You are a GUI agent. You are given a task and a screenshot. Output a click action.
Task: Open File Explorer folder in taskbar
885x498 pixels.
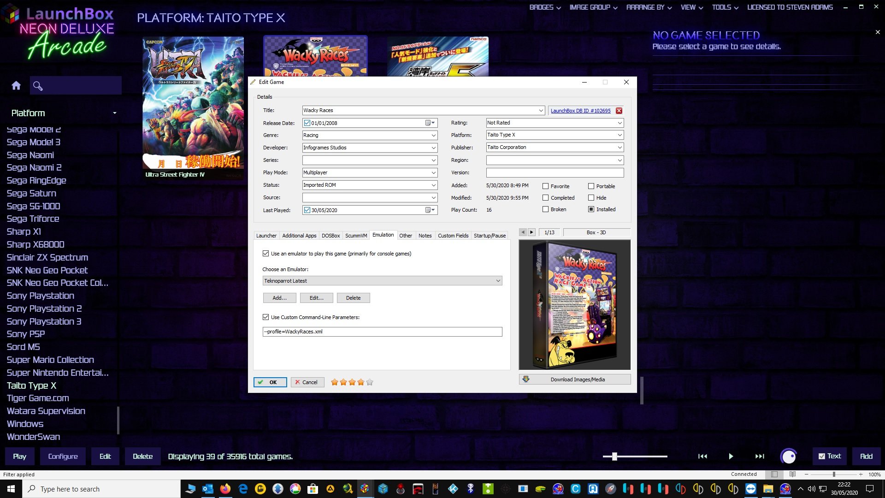(x=768, y=489)
